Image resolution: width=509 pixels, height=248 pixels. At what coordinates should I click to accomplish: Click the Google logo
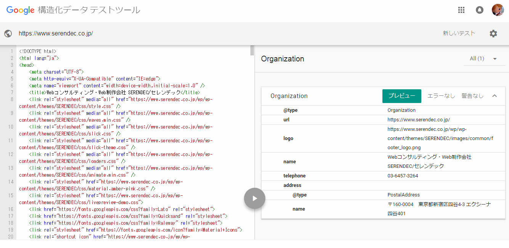(21, 10)
